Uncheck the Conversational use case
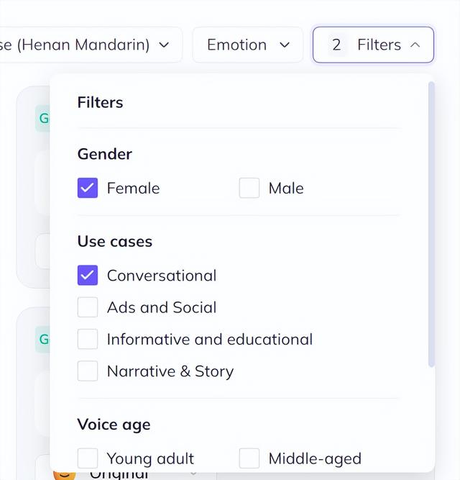Image resolution: width=460 pixels, height=480 pixels. point(88,276)
